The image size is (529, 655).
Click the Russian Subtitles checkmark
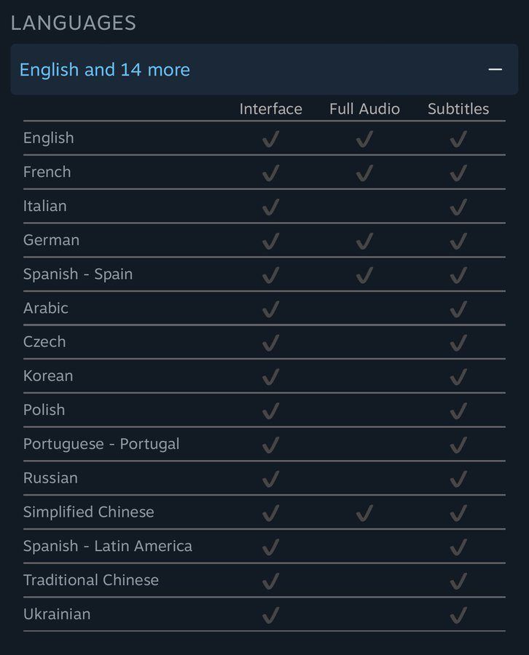coord(458,478)
